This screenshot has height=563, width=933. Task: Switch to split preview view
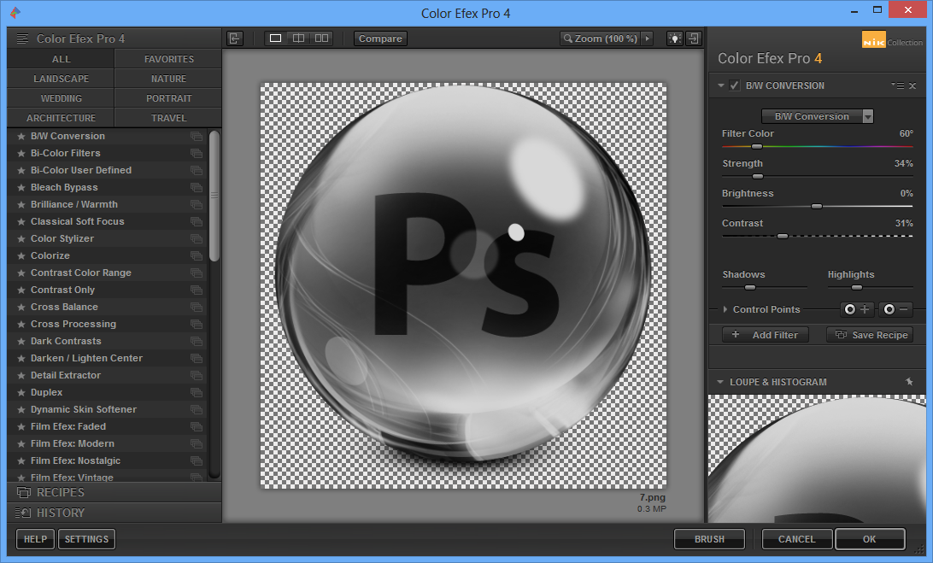(x=298, y=38)
